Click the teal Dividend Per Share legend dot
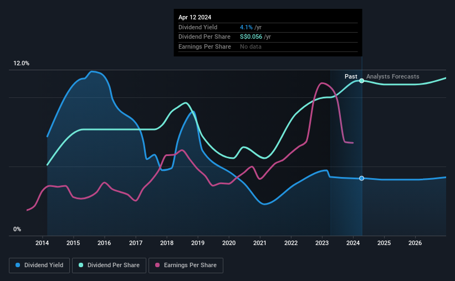 [81, 265]
